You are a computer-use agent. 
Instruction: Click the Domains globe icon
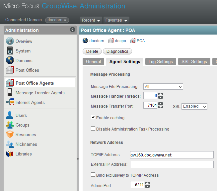click(x=10, y=60)
